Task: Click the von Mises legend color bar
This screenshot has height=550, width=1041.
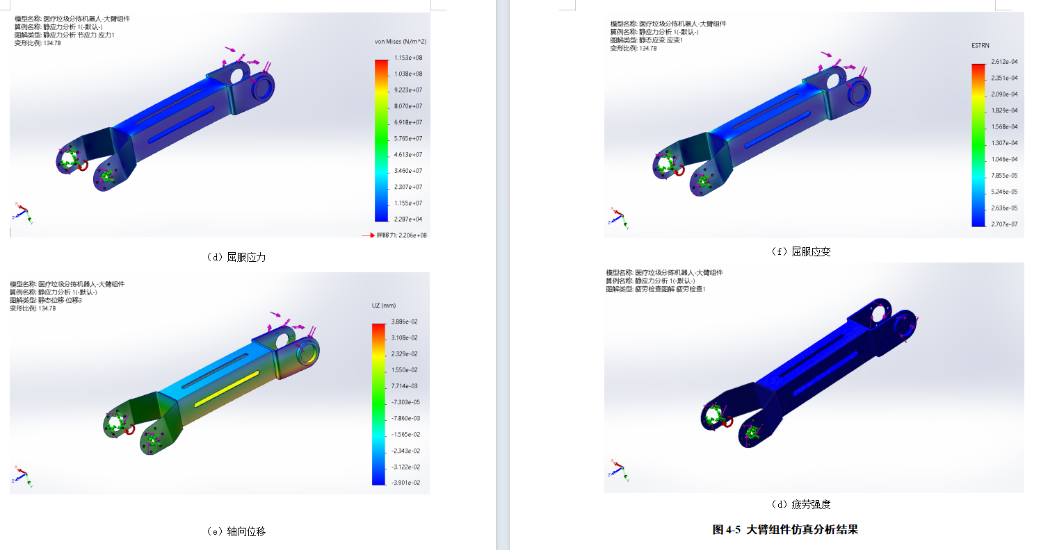Action: [381, 140]
